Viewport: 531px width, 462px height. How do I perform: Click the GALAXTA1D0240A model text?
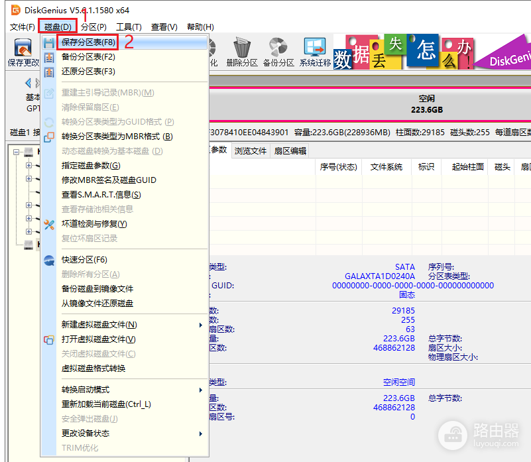pos(380,276)
